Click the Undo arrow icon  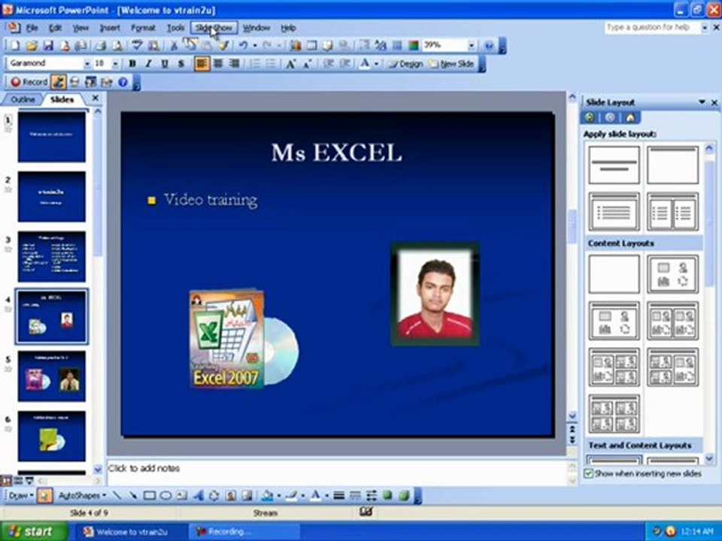click(x=243, y=46)
